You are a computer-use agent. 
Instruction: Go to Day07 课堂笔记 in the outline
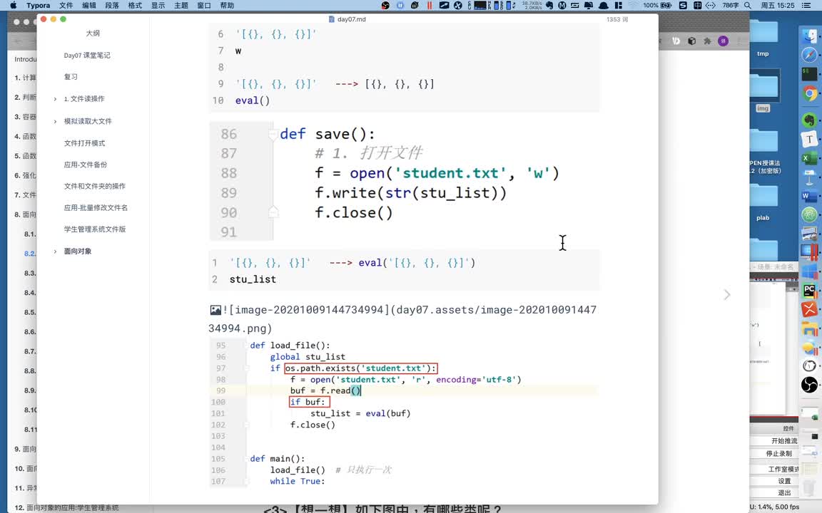87,56
